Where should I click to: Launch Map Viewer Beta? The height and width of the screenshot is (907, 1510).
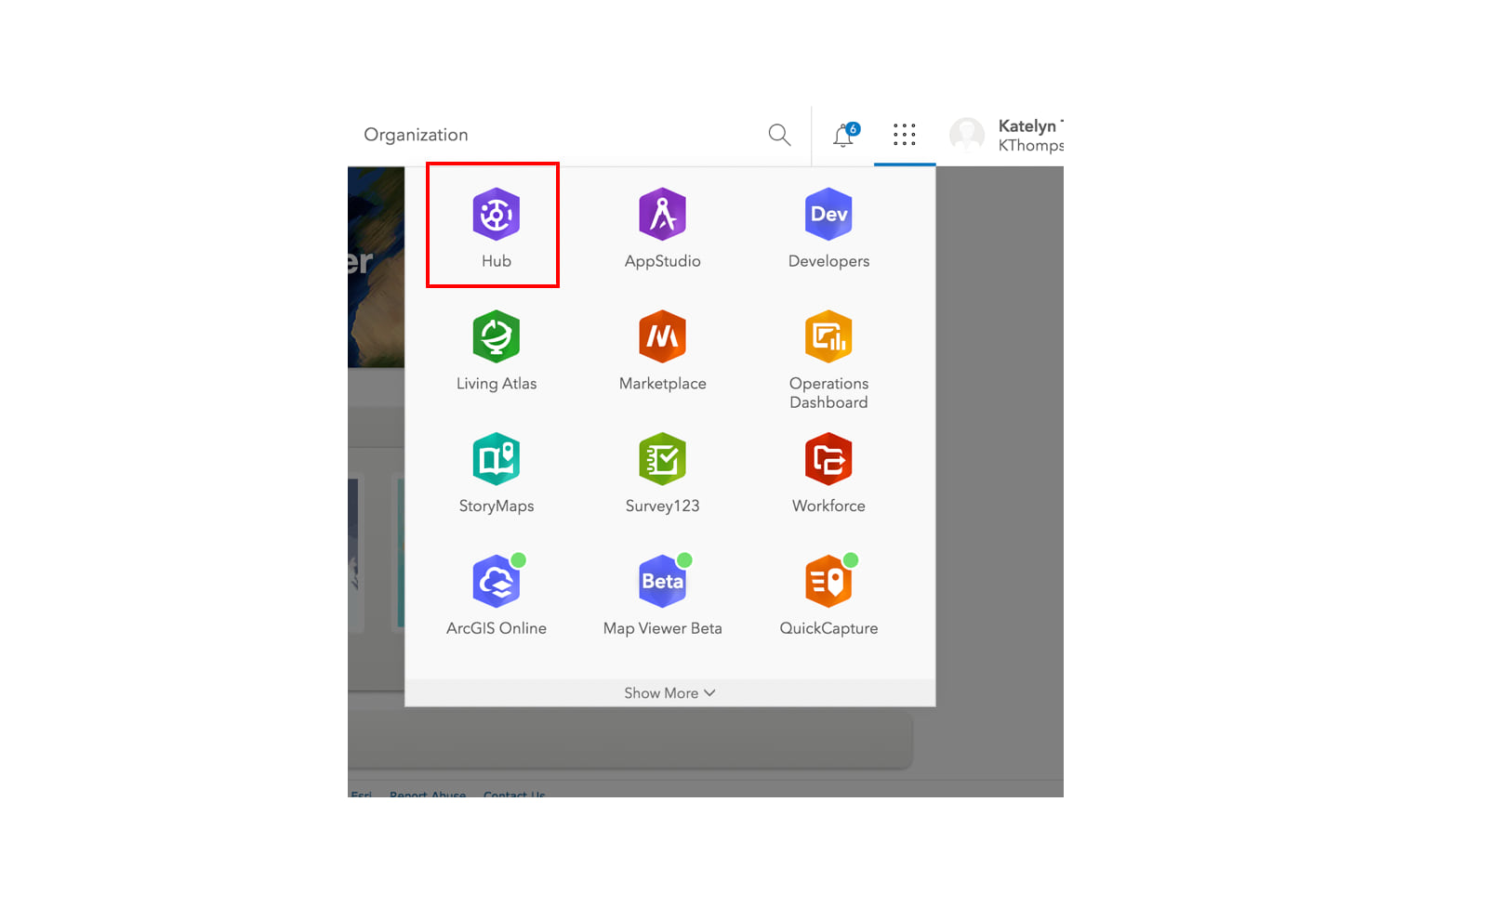click(662, 596)
